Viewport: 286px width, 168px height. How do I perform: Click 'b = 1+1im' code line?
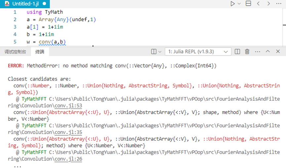40,34
